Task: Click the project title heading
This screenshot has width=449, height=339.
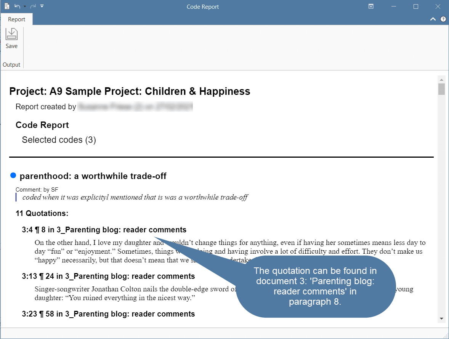Action: pos(130,91)
